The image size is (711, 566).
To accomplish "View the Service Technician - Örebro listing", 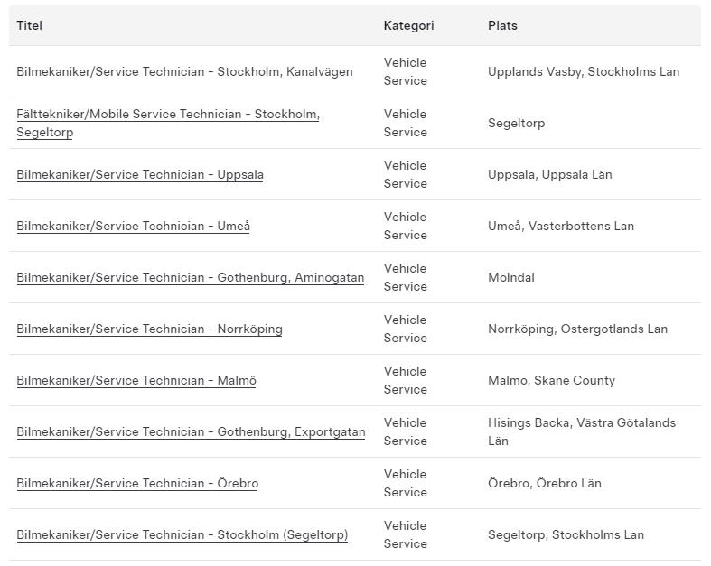I will point(137,484).
